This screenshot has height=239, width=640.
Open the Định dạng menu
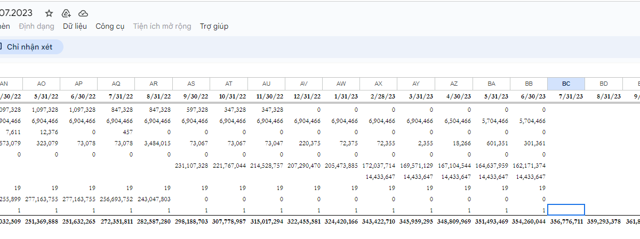pyautogui.click(x=36, y=26)
